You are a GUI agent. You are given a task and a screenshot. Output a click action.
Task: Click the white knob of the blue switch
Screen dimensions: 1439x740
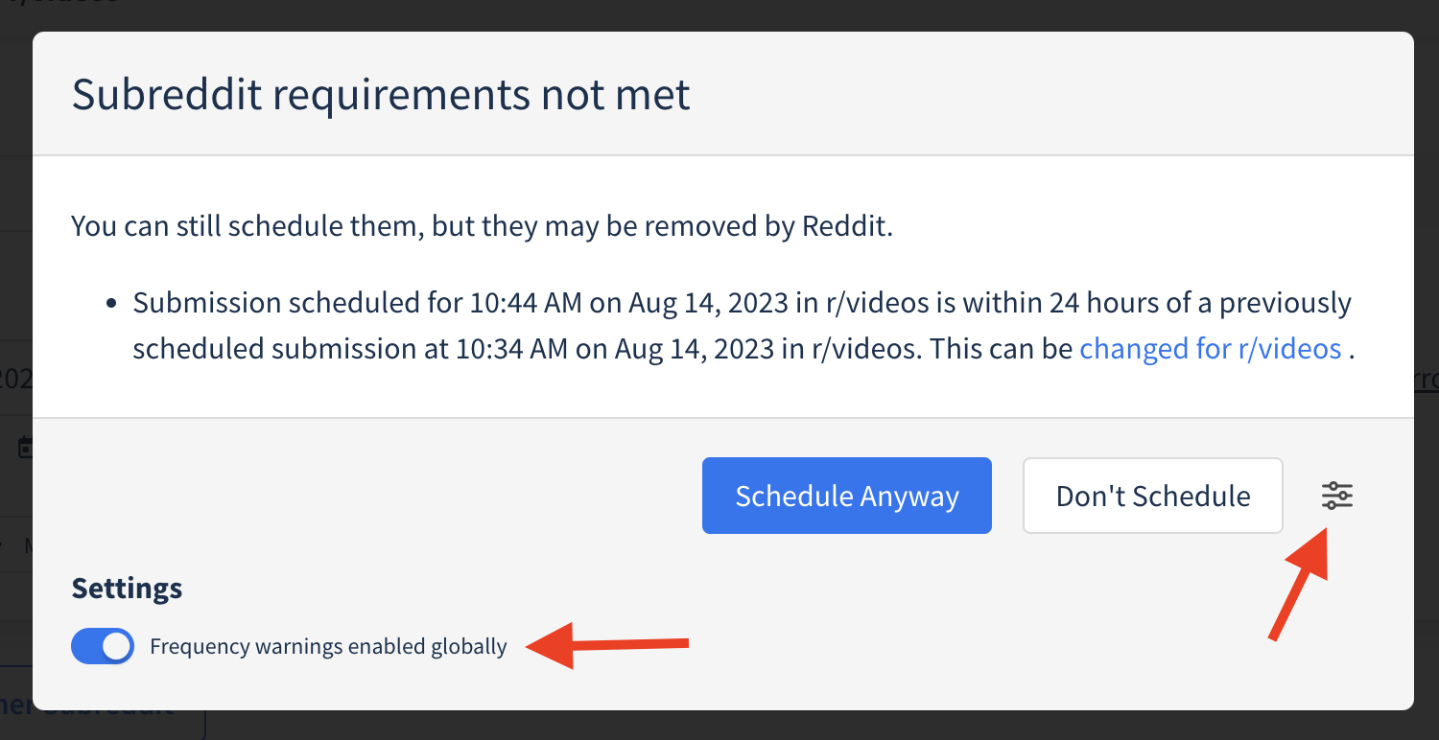[x=117, y=646]
